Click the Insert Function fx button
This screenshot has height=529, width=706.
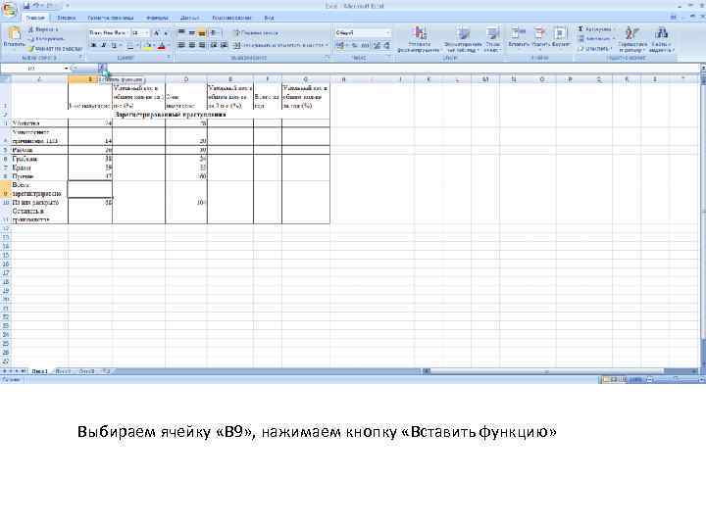click(102, 68)
